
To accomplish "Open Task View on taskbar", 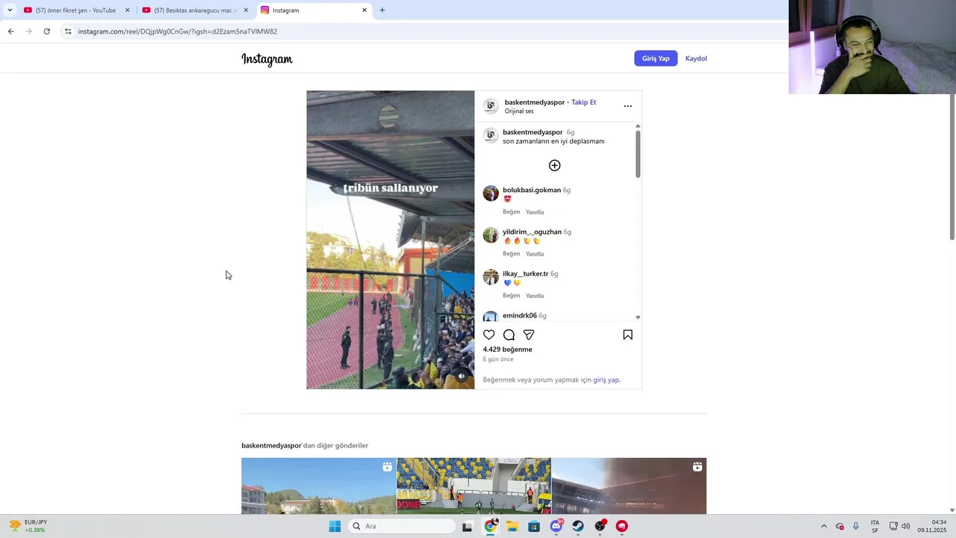I will (x=468, y=526).
